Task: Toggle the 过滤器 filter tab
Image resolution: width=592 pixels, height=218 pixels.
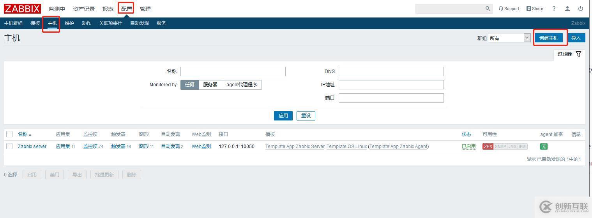Action: 569,54
